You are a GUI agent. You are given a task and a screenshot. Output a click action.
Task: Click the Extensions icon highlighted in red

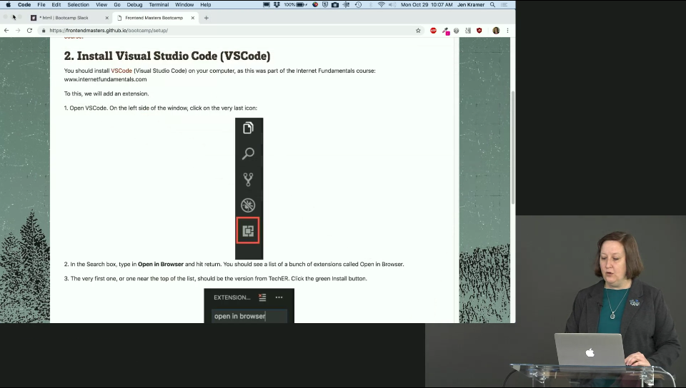(248, 231)
